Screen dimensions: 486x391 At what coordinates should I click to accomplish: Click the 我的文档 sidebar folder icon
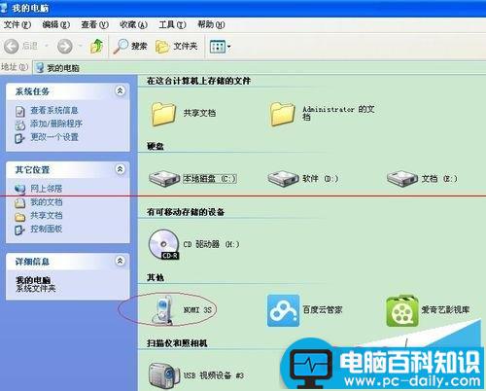[x=19, y=203]
